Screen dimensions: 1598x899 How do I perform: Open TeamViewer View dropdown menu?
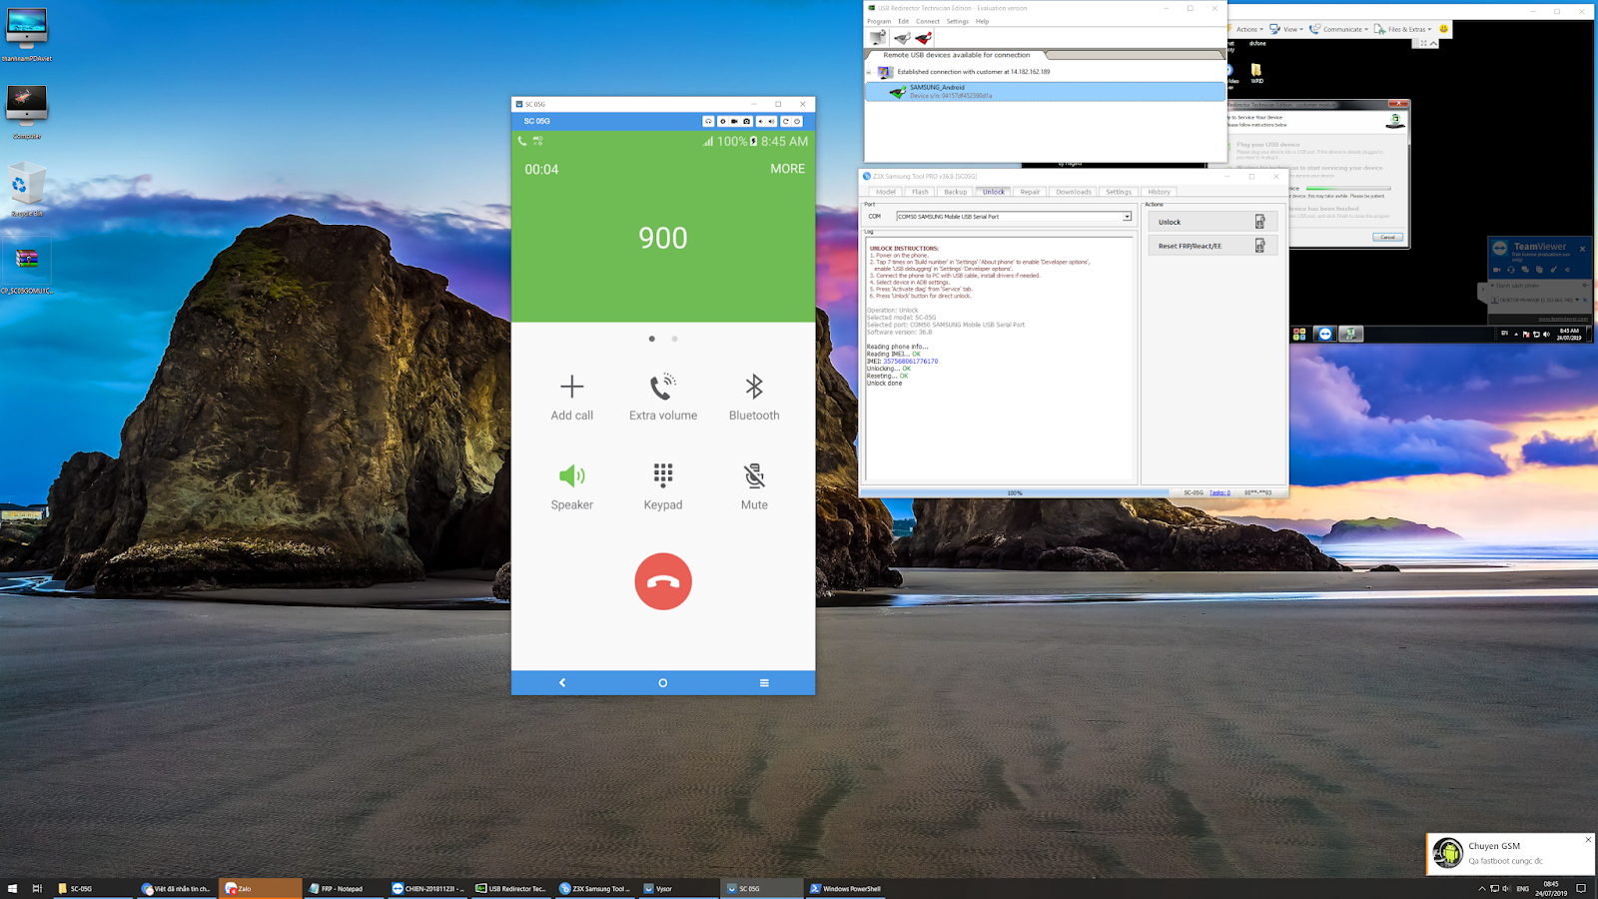coord(1286,29)
